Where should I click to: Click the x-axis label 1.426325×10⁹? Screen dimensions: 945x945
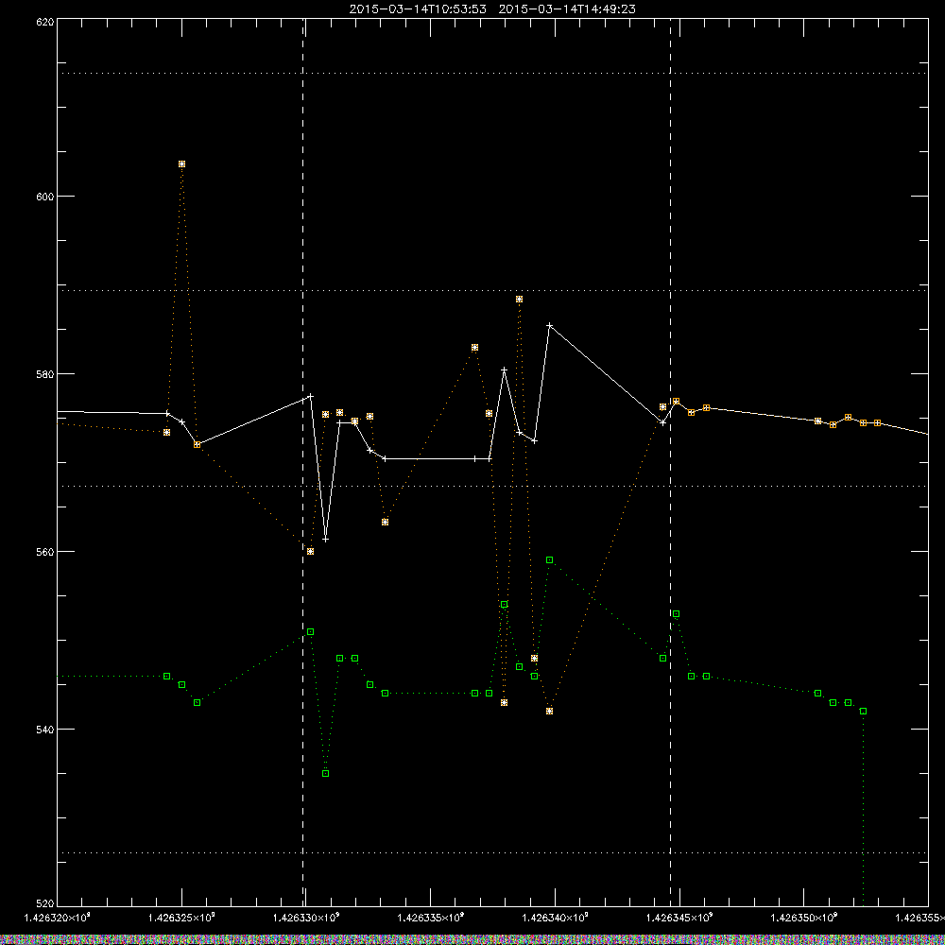182,918
